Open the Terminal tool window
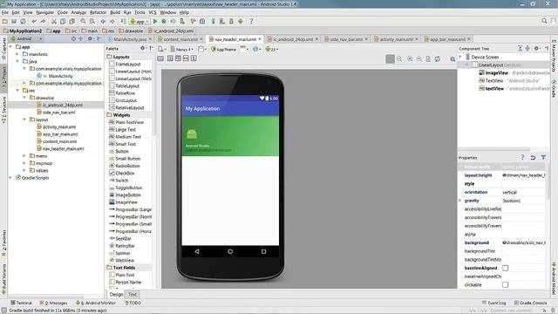The width and height of the screenshot is (558, 314). (21, 303)
